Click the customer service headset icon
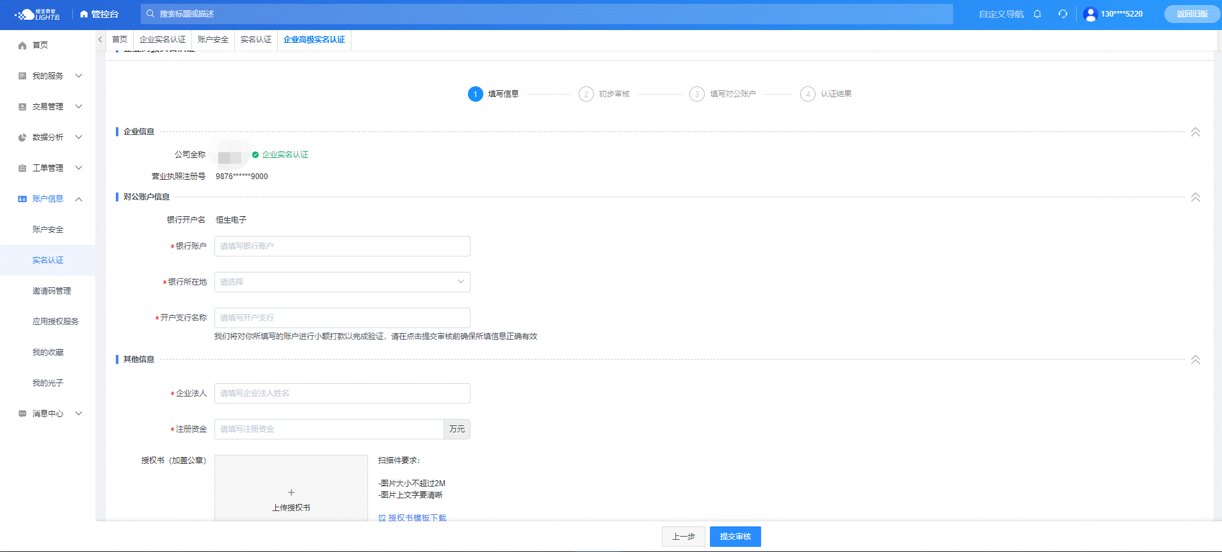Screen dimensions: 1222x552 (1063, 14)
